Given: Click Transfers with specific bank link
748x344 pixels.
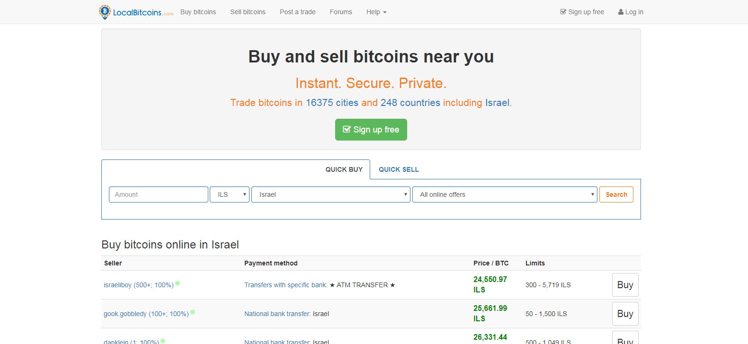Looking at the screenshot, I should pyautogui.click(x=286, y=285).
